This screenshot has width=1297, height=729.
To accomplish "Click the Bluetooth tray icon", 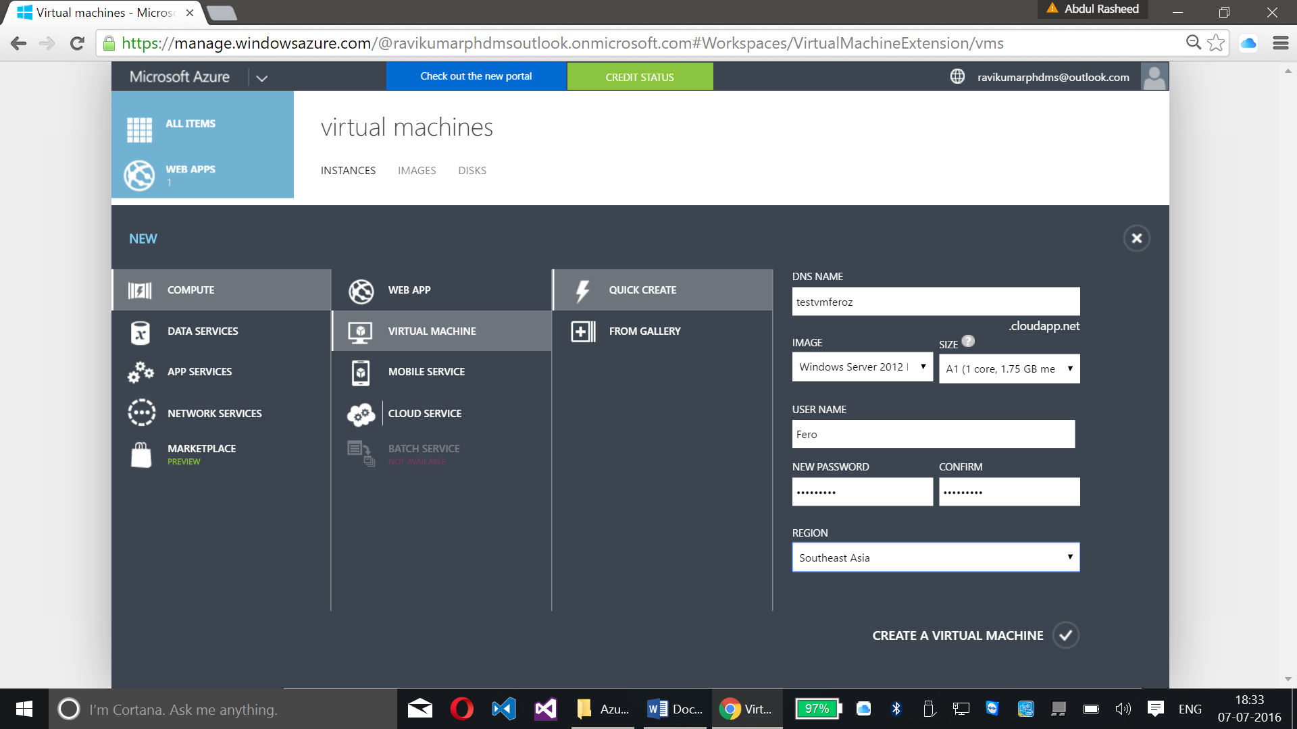I will [x=896, y=709].
